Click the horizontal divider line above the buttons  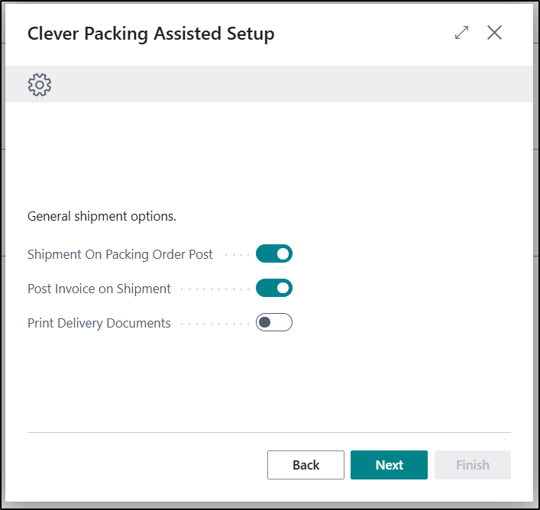coord(269,433)
